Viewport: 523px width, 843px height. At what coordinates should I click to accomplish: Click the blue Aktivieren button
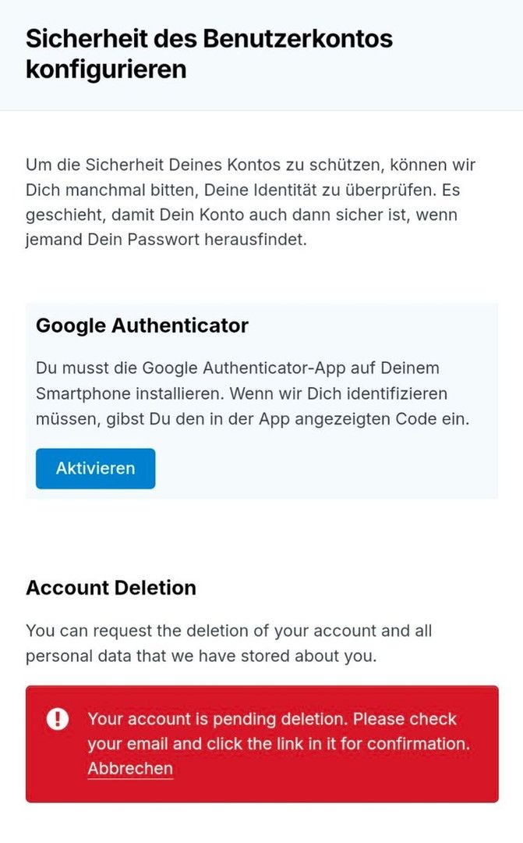click(95, 468)
